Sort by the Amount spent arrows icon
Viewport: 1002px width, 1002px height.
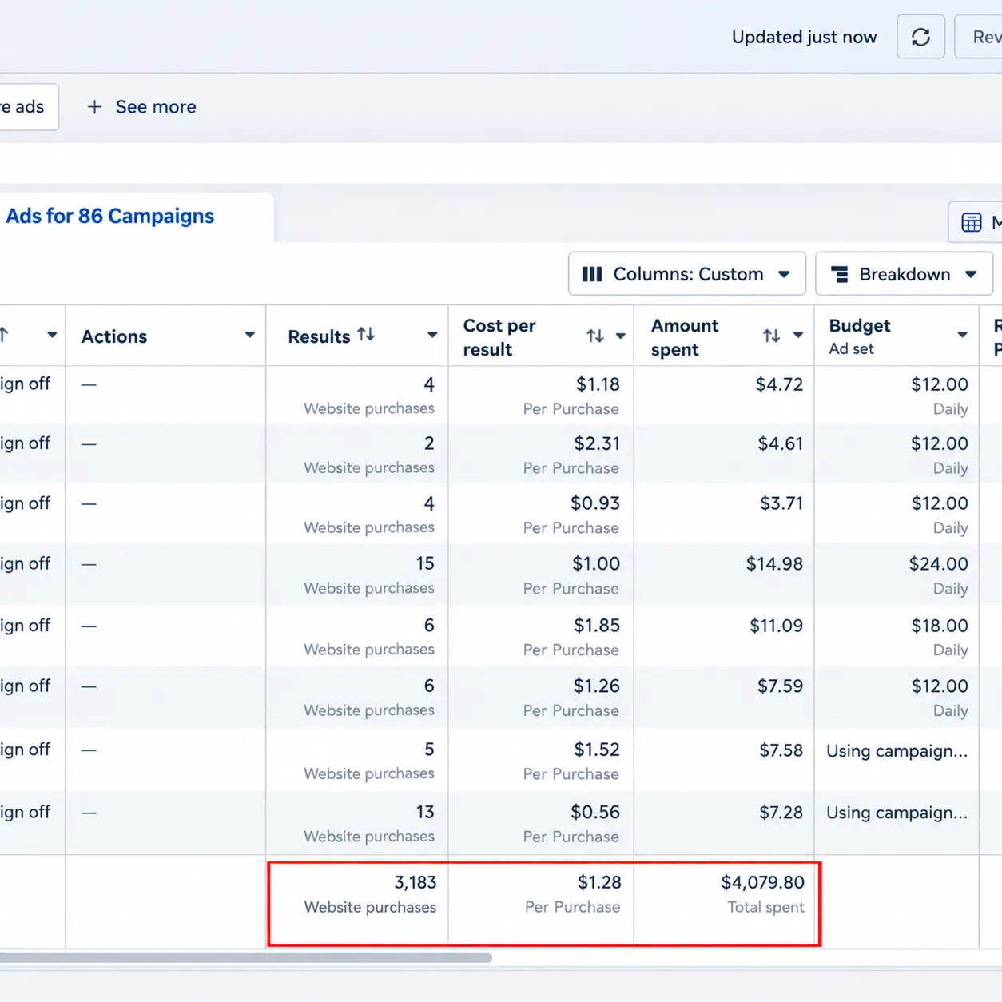point(771,336)
